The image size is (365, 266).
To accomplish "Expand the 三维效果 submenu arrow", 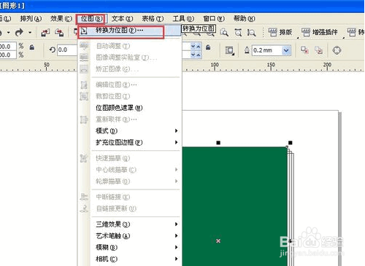I will [177, 224].
